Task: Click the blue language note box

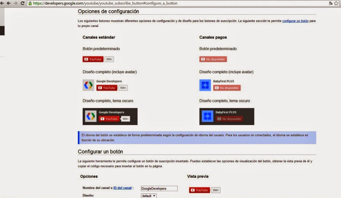Action: 197,138
